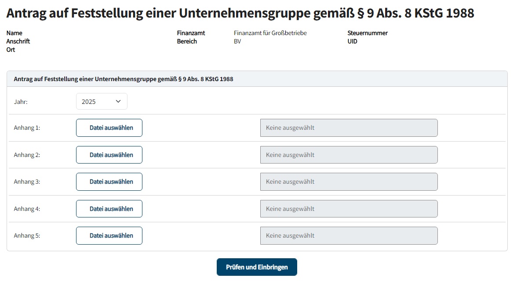Click the large page title heading
The image size is (517, 285).
240,13
